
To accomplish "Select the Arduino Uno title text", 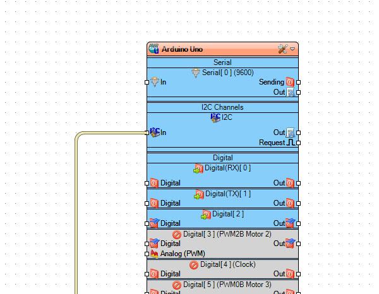I will tap(182, 49).
